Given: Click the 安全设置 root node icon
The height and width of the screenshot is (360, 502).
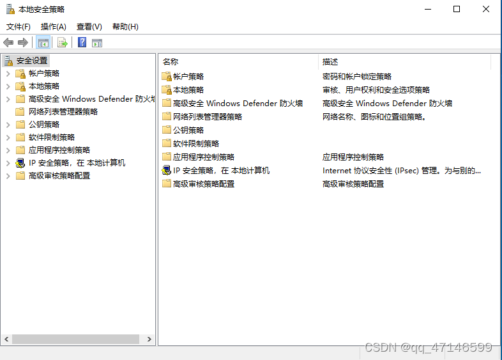Looking at the screenshot, I should [9, 61].
